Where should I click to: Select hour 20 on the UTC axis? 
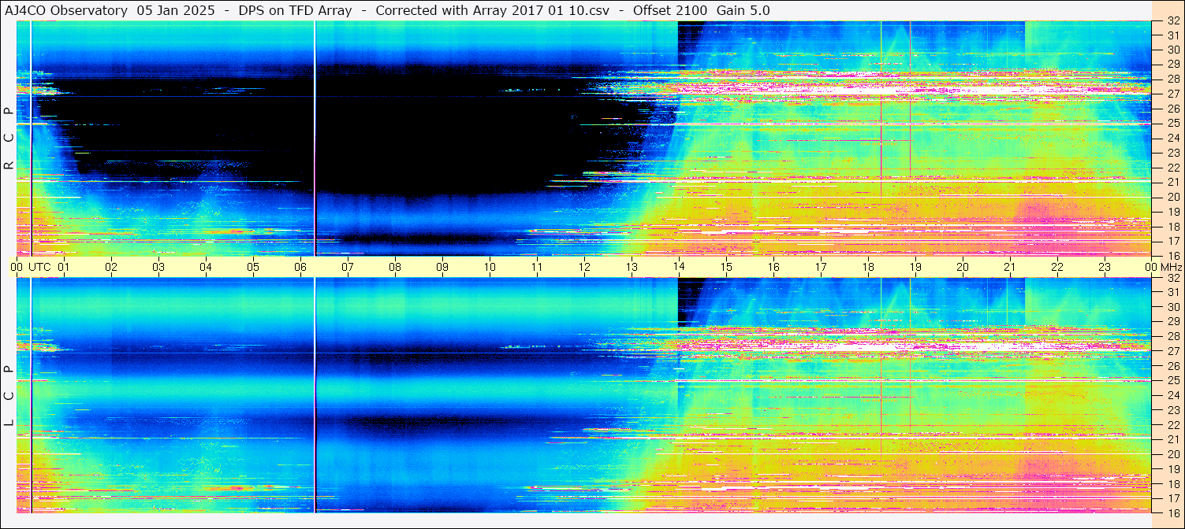[963, 267]
